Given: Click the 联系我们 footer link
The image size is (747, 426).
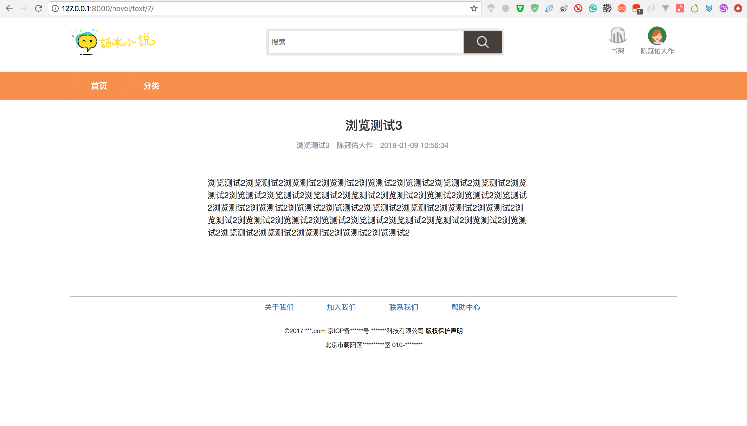Looking at the screenshot, I should coord(403,307).
